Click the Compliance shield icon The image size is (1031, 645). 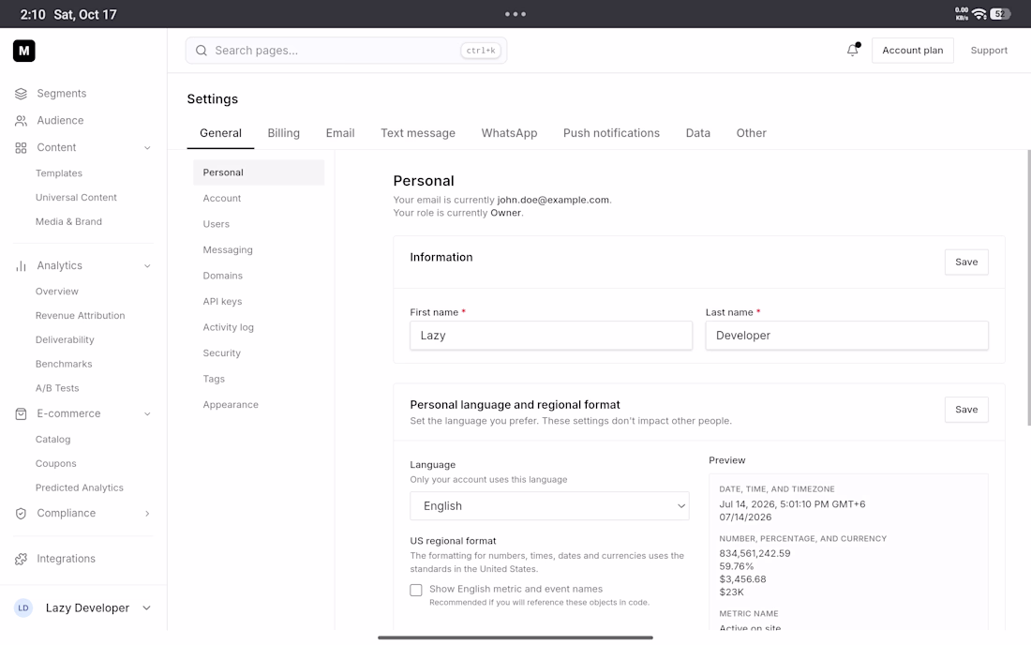(21, 513)
